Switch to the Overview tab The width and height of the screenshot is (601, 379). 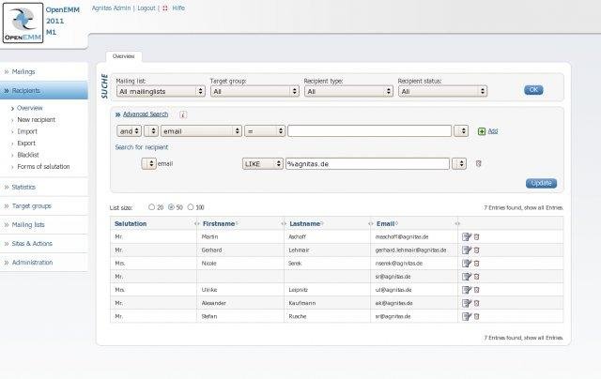pyautogui.click(x=124, y=56)
